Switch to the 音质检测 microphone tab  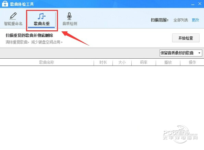tap(70, 19)
